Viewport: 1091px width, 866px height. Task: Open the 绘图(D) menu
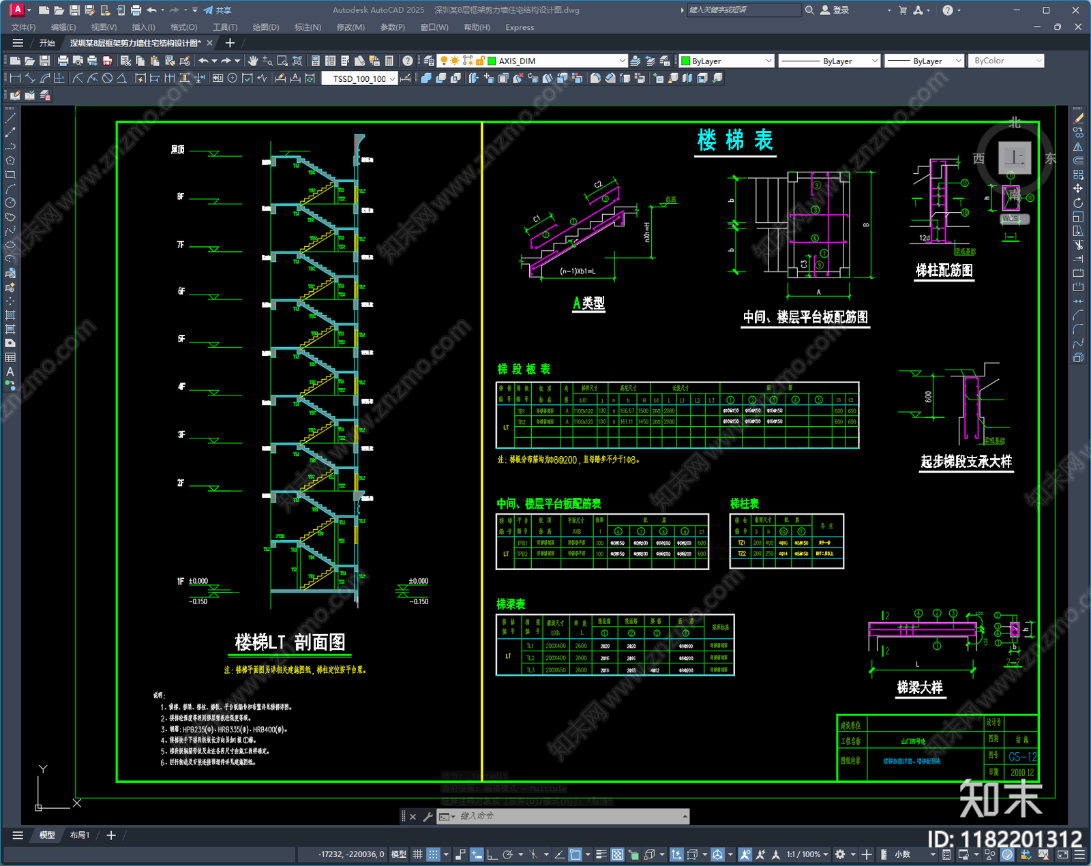point(266,27)
